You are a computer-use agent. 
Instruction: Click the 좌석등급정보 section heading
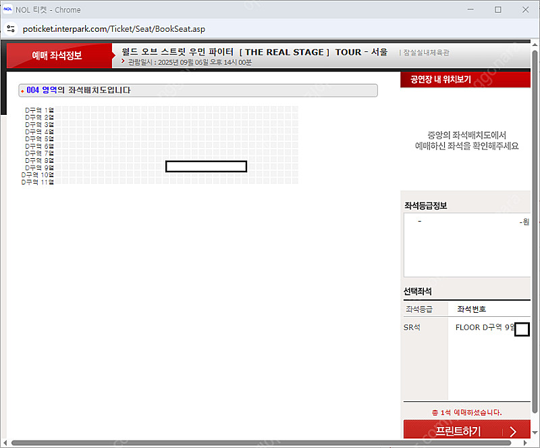(426, 206)
